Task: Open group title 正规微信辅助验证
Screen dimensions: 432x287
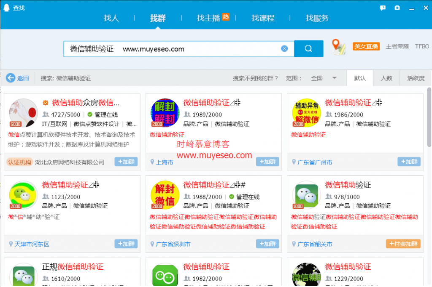Action: tap(73, 267)
